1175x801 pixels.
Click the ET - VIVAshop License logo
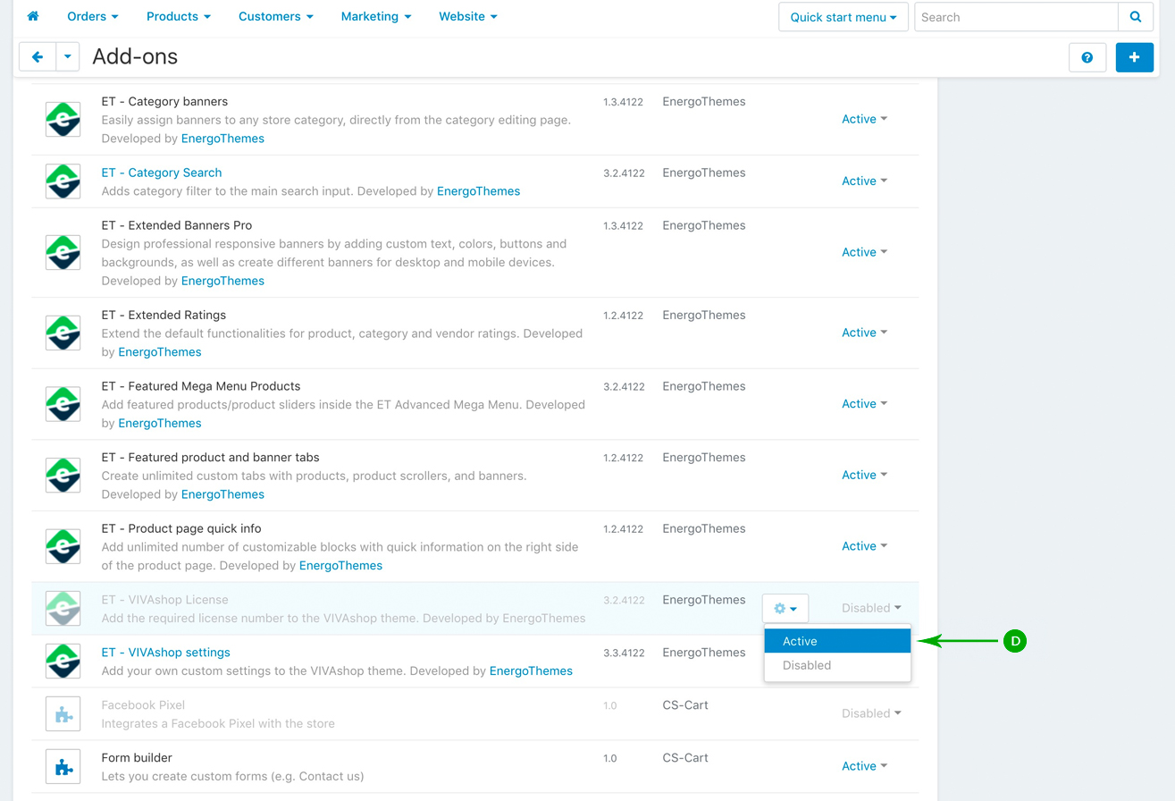click(x=63, y=608)
